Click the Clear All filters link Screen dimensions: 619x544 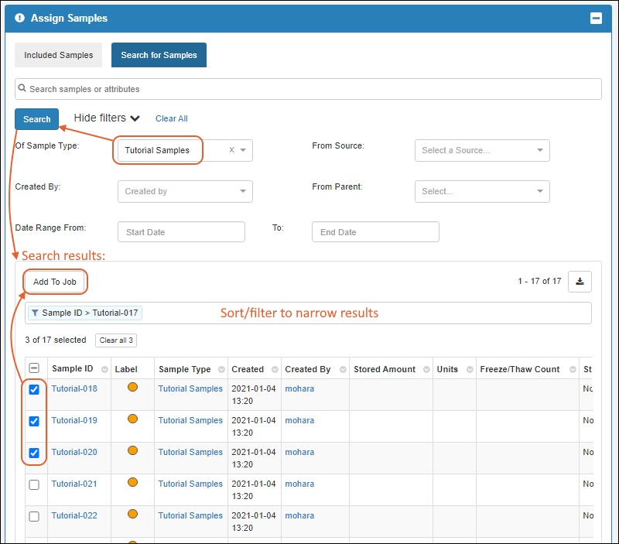point(171,118)
